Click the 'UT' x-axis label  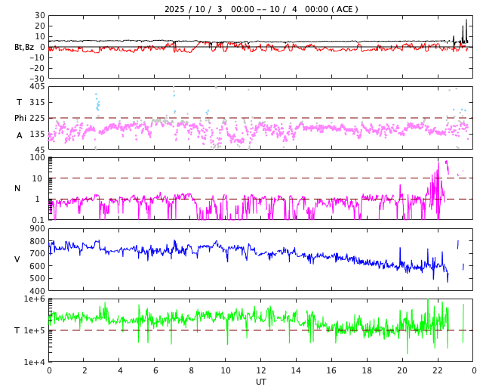pos(261,382)
